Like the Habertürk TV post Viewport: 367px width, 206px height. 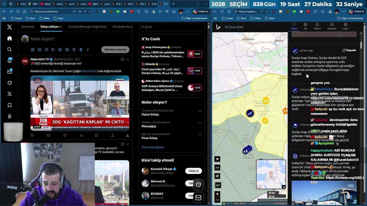point(65,135)
